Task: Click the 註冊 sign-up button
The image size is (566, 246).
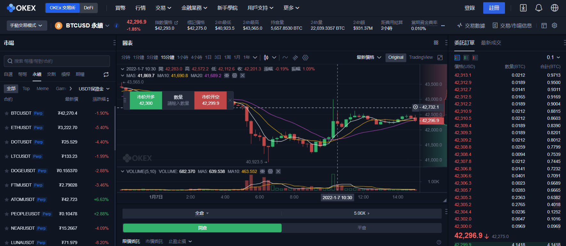Action: point(494,8)
